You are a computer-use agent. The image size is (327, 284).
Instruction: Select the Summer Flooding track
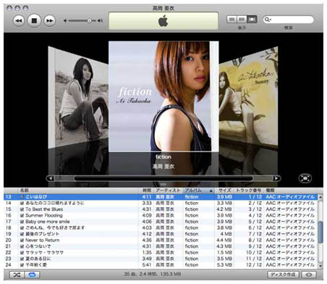pos(161,215)
